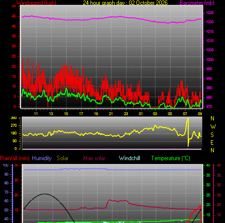Viewport: 225px width, 223px height.
Task: Click the Windchill legend label
Action: (130, 158)
